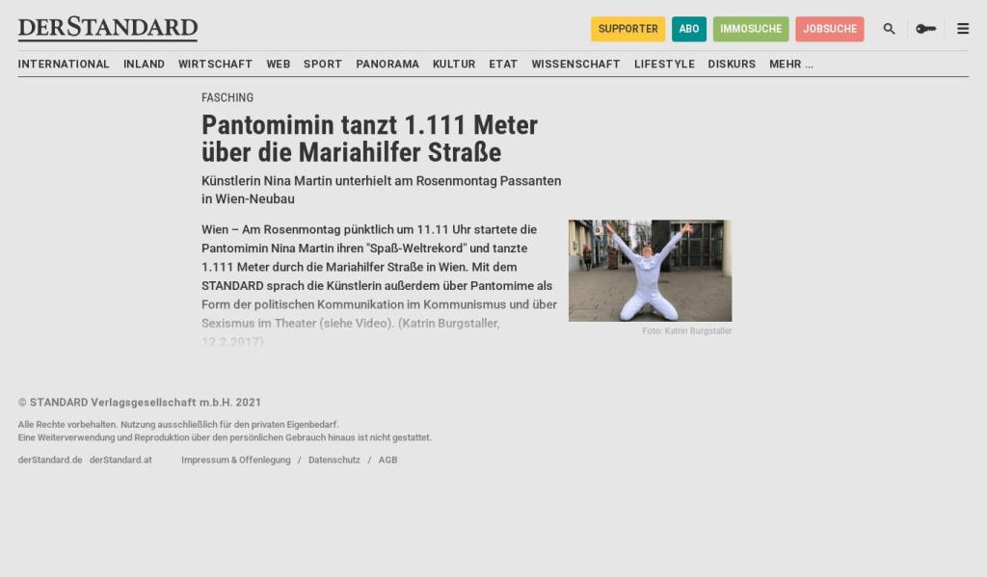Image resolution: width=987 pixels, height=577 pixels.
Task: Select the Wirtschaft menu item
Action: [215, 65]
